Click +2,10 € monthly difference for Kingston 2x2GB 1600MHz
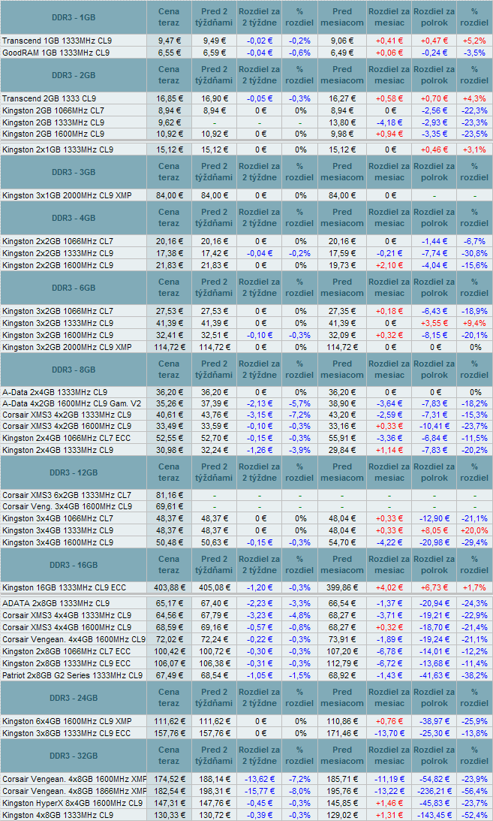Screen dimensions: 493x821 coord(389,265)
